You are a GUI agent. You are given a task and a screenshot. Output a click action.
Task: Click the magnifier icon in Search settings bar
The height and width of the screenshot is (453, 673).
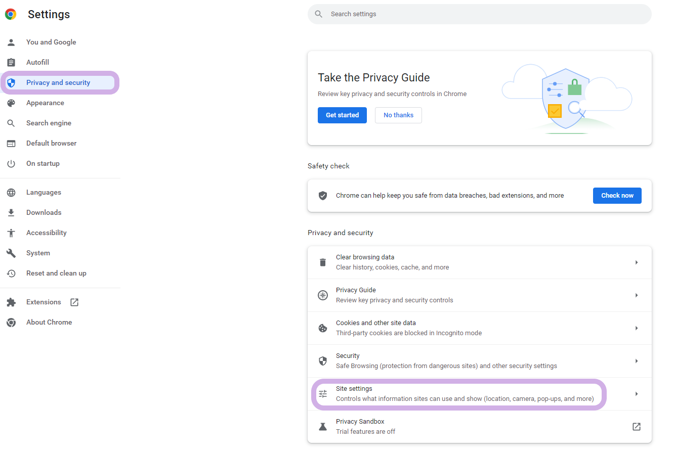point(319,14)
